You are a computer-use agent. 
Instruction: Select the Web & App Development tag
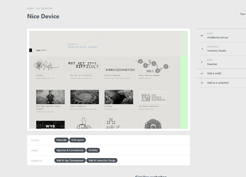[70, 161]
